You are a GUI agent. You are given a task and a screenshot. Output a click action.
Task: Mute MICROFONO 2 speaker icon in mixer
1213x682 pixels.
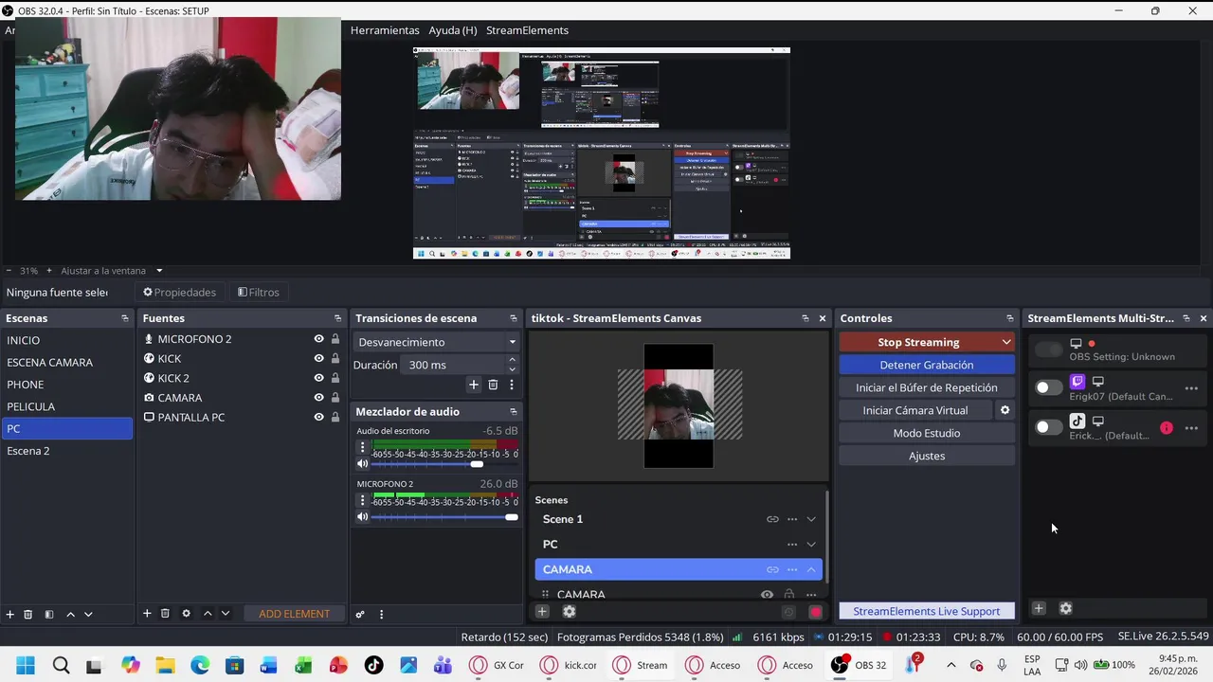pyautogui.click(x=362, y=517)
